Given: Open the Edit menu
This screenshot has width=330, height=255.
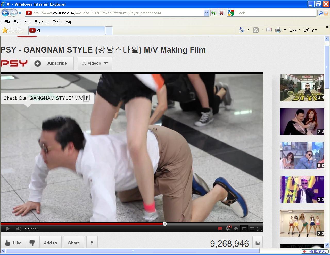Looking at the screenshot, I should [x=16, y=22].
